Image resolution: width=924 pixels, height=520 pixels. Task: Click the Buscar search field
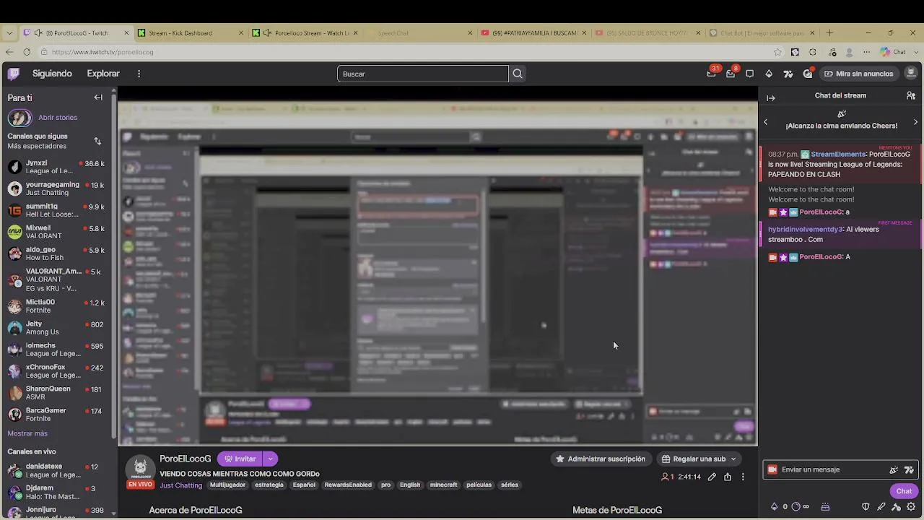423,74
